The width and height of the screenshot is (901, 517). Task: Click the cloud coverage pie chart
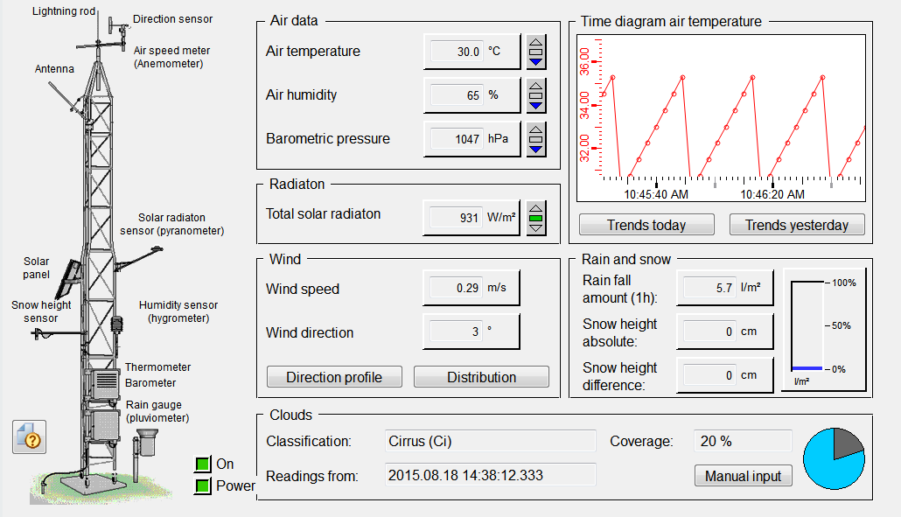point(834,458)
